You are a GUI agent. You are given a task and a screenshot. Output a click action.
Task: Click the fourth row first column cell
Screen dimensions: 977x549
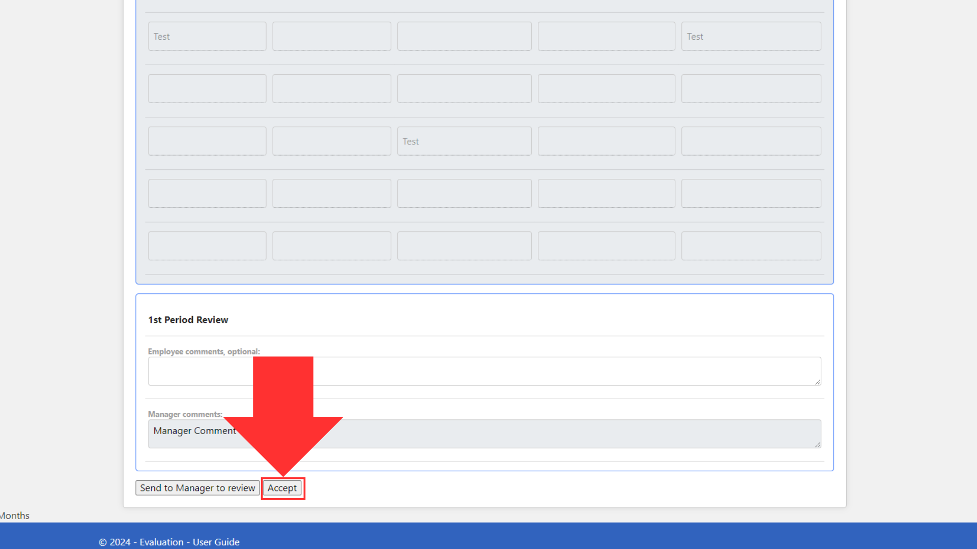pyautogui.click(x=207, y=194)
